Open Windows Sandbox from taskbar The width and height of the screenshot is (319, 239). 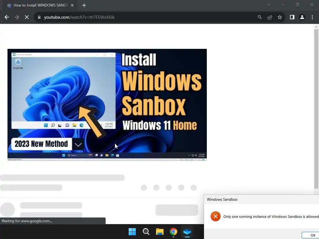(187, 232)
